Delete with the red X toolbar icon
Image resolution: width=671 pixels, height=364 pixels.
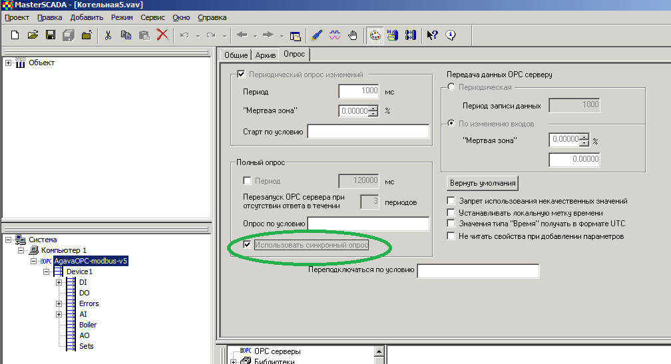pyautogui.click(x=162, y=35)
